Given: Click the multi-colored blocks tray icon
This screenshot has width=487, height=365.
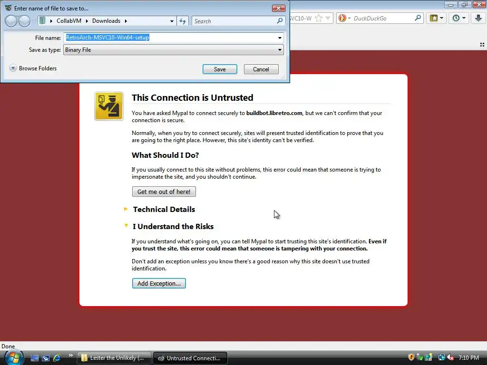Looking at the screenshot, I should tap(429, 357).
